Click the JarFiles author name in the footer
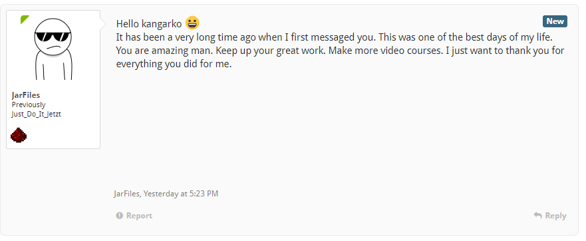 pyautogui.click(x=127, y=194)
